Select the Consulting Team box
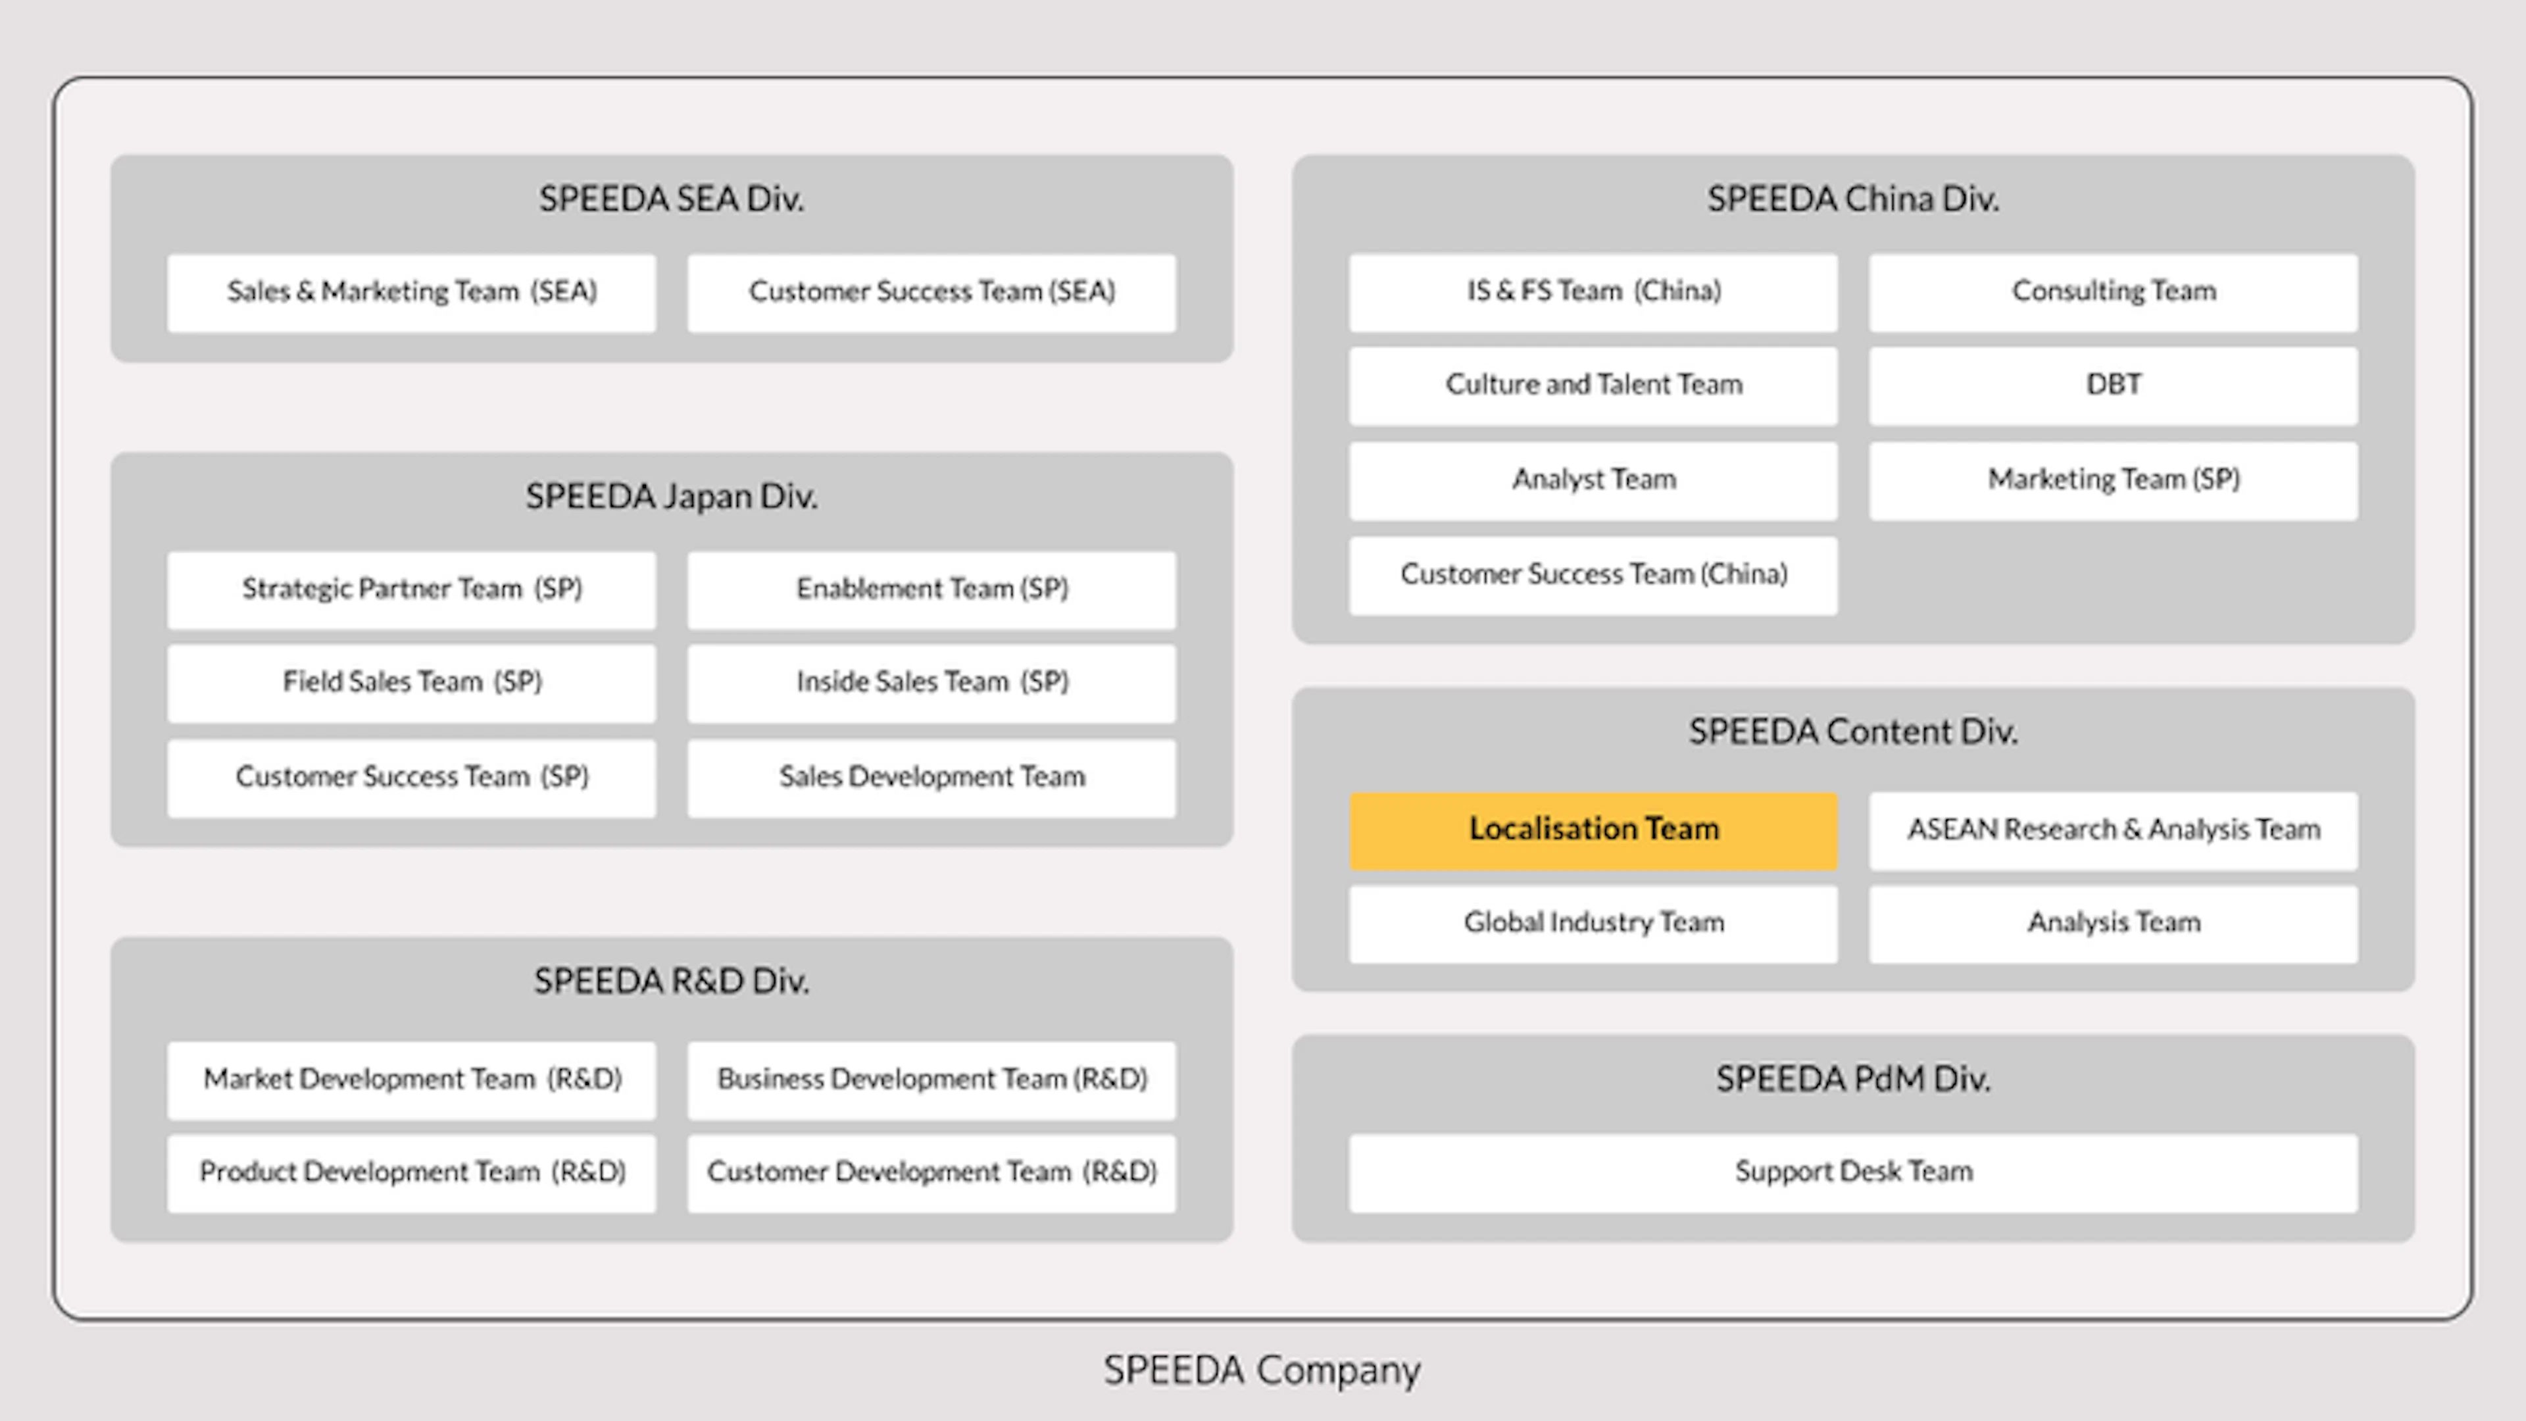Screen dimensions: 2526x1421 [x=2113, y=293]
